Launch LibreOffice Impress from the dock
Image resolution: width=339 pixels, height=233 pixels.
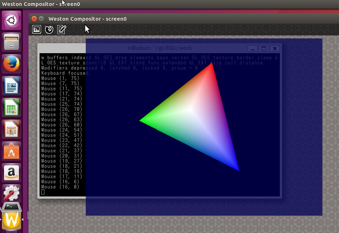point(12,130)
